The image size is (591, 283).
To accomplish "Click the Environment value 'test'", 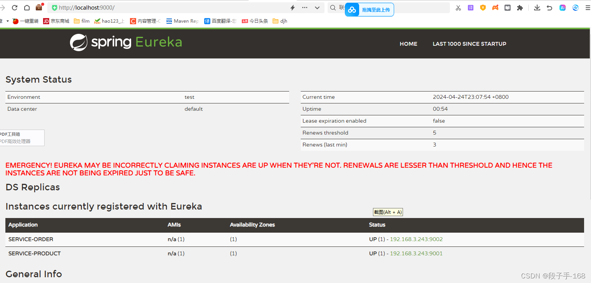I will [190, 97].
